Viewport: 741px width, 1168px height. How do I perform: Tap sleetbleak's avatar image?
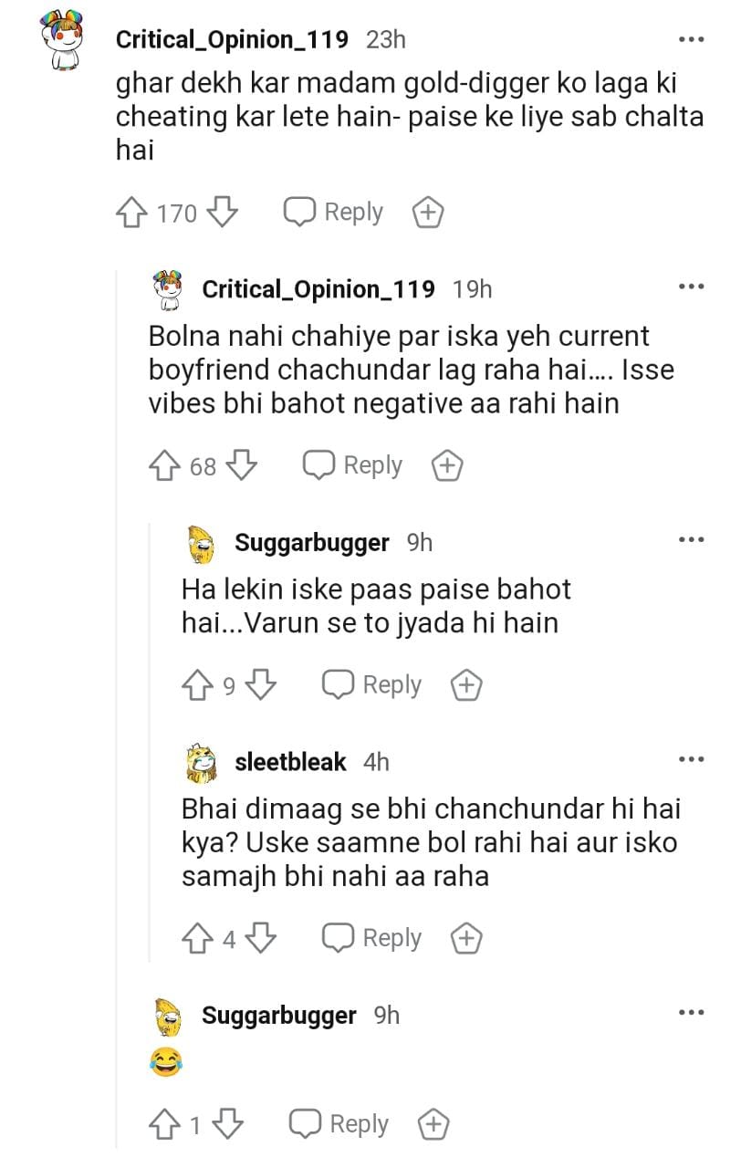[201, 763]
